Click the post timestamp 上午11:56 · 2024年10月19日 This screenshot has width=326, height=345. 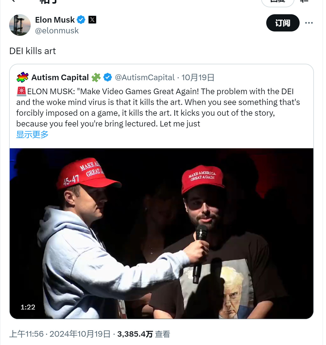click(x=60, y=334)
